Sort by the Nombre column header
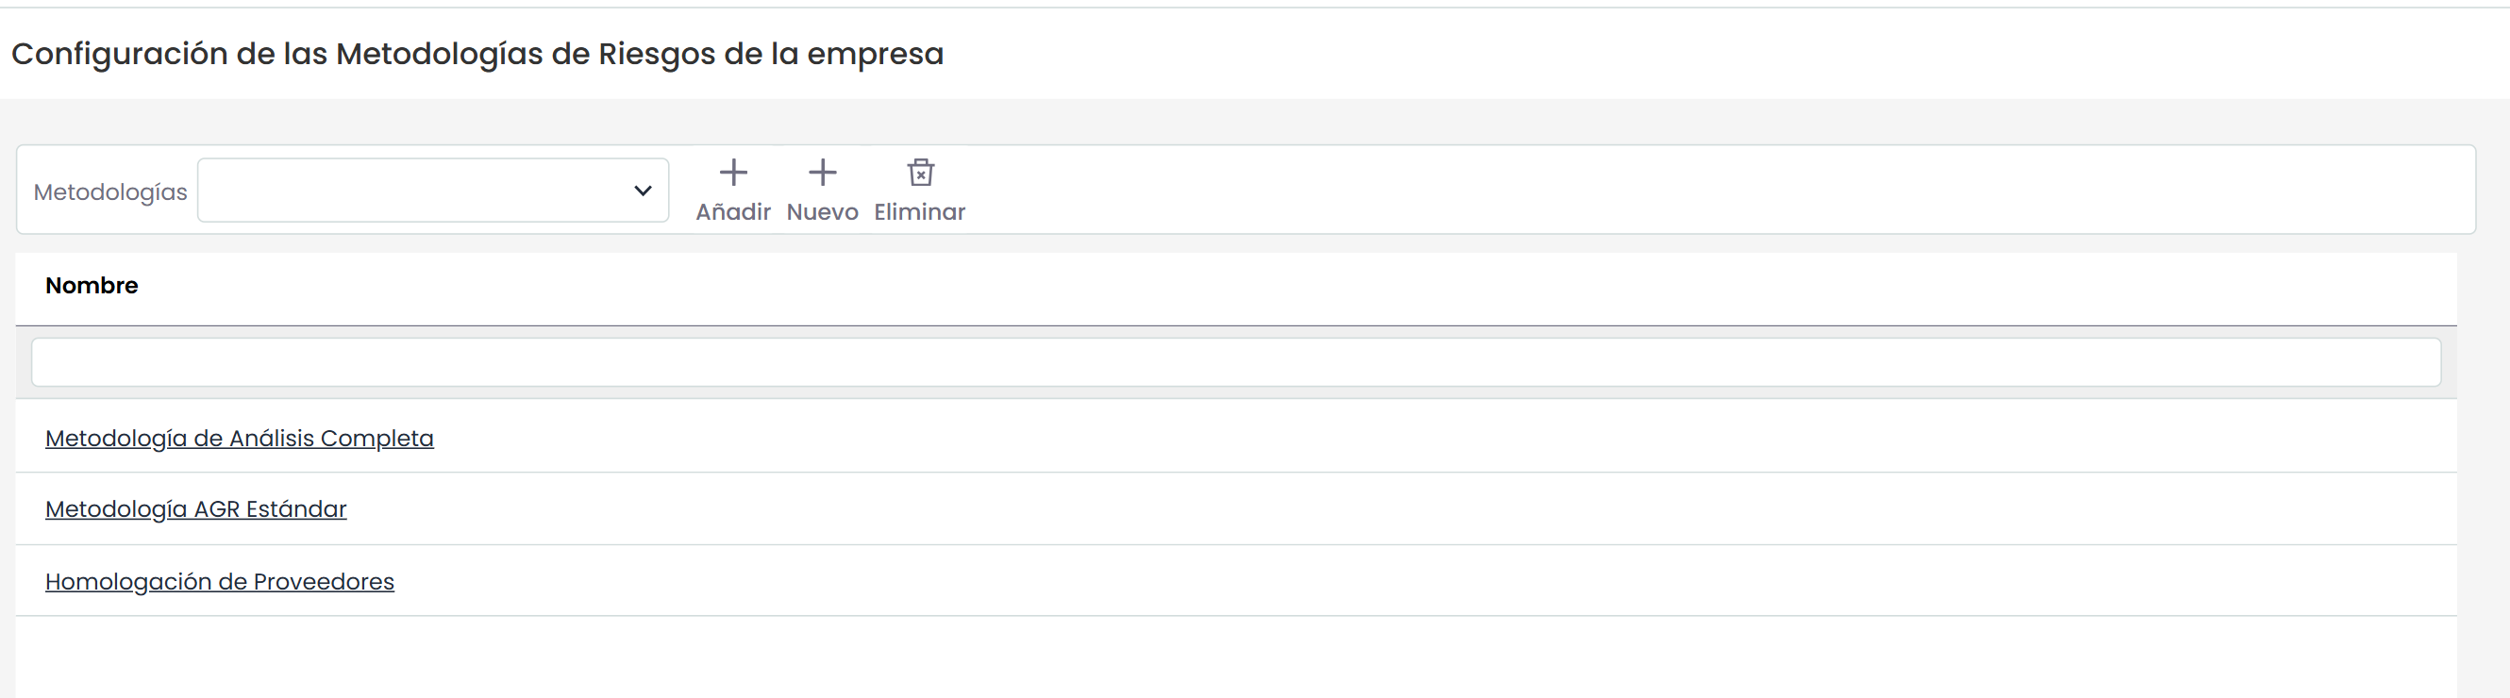 [x=92, y=285]
